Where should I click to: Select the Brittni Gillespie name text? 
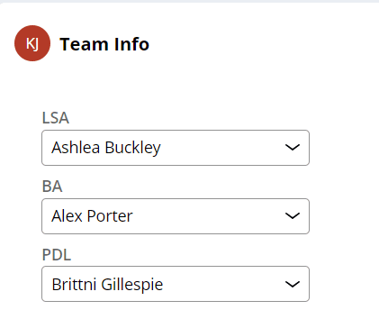point(107,285)
